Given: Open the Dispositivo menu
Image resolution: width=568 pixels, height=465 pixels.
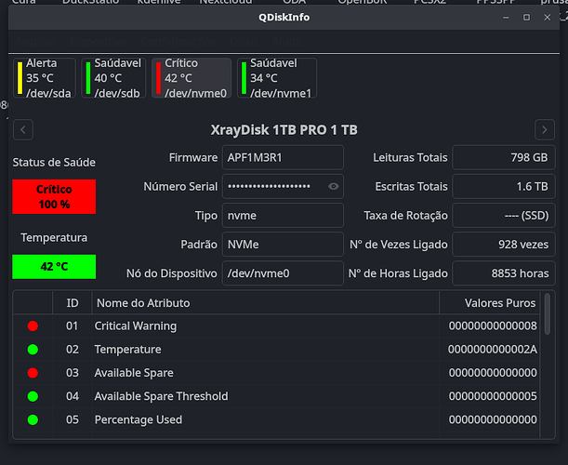Looking at the screenshot, I should 99,42.
